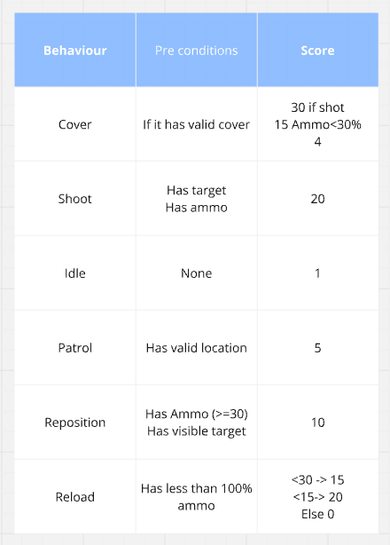Click the Cover behaviour cell
This screenshot has width=390, height=545.
pyautogui.click(x=75, y=124)
